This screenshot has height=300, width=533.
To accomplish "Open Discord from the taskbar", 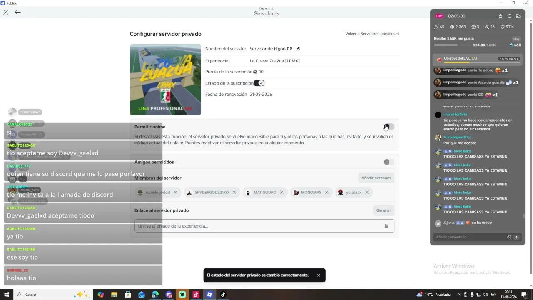I will (169, 295).
